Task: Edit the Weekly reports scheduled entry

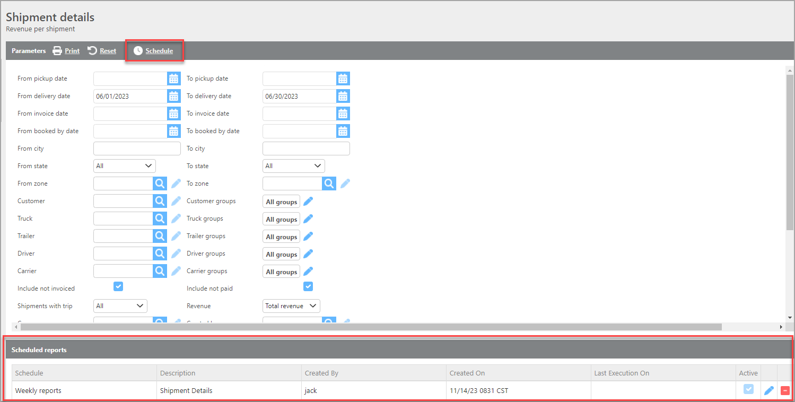Action: click(768, 391)
